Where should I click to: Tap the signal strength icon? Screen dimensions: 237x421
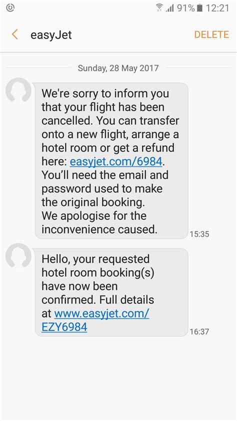(169, 8)
